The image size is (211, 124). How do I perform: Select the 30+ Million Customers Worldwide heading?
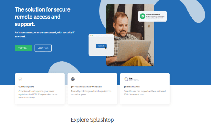point(86,87)
